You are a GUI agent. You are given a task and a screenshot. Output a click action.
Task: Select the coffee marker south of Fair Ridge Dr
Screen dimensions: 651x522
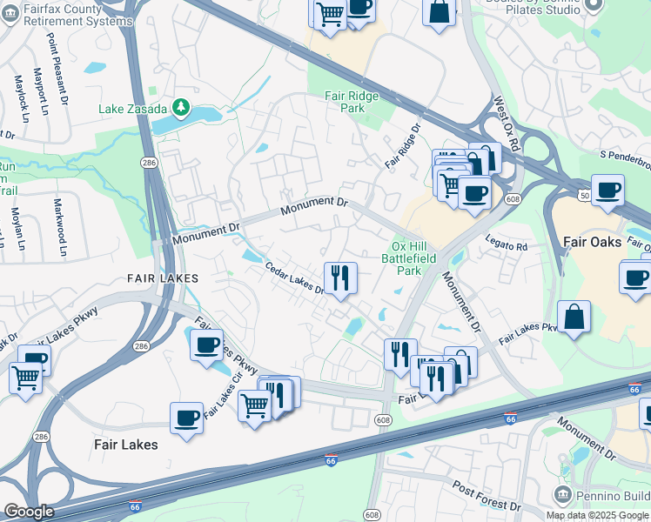474,192
